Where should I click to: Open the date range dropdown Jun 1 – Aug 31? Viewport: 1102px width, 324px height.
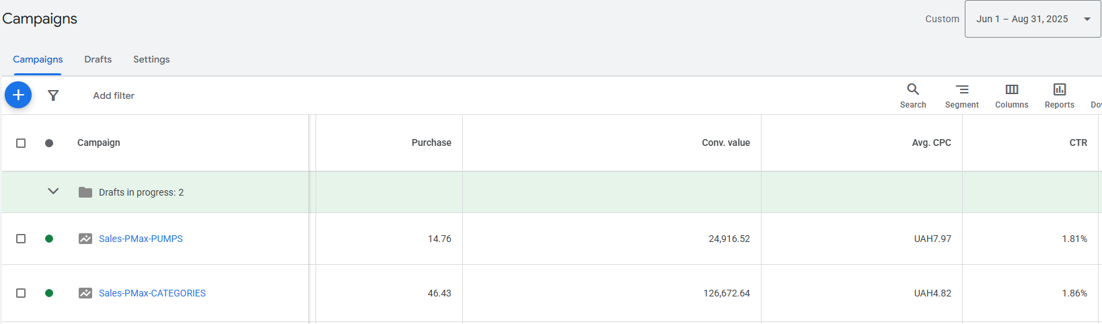(1032, 19)
